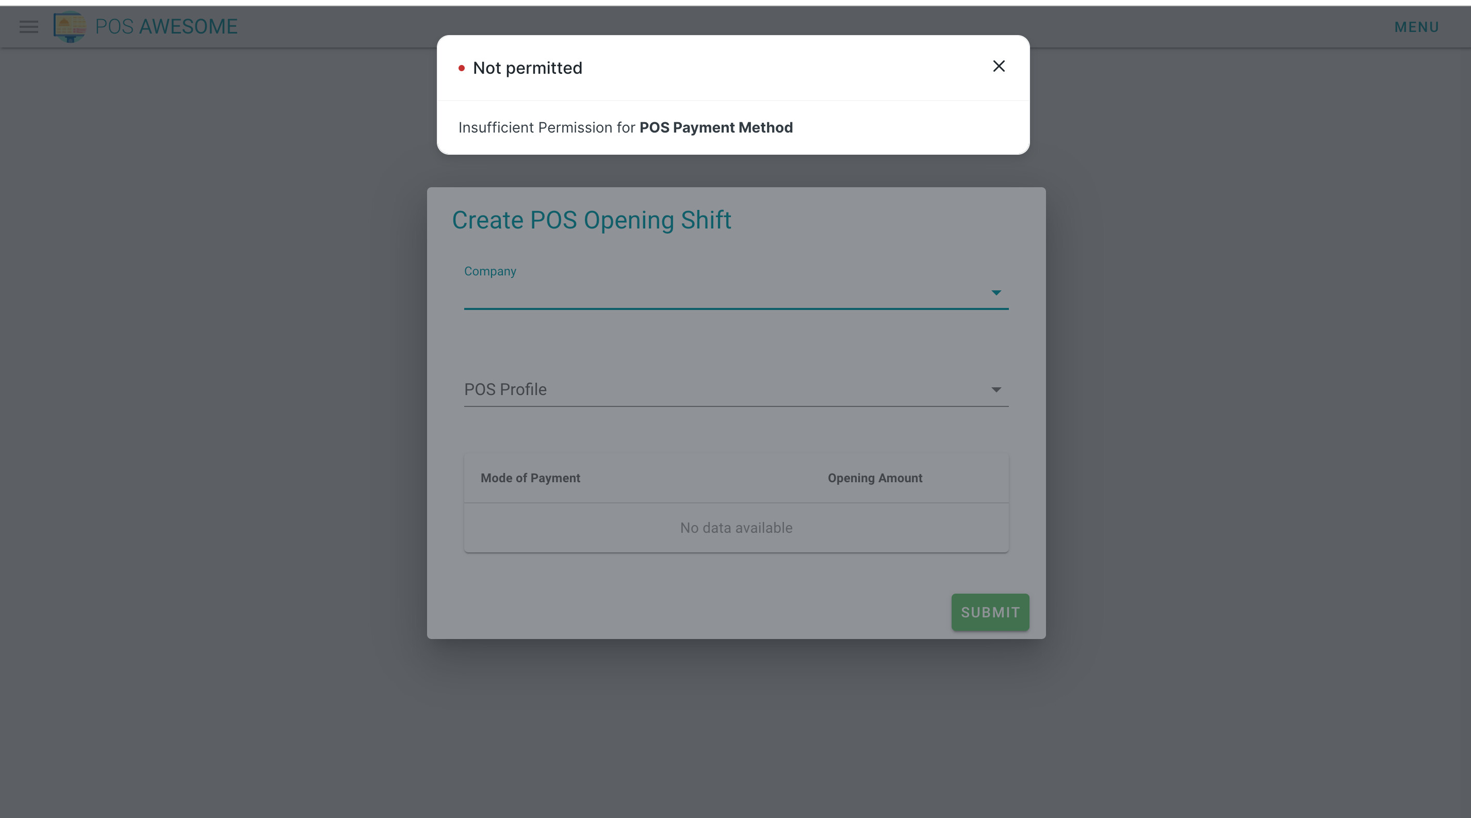Click the bold POS Payment Method text
The image size is (1471, 818).
coord(716,127)
